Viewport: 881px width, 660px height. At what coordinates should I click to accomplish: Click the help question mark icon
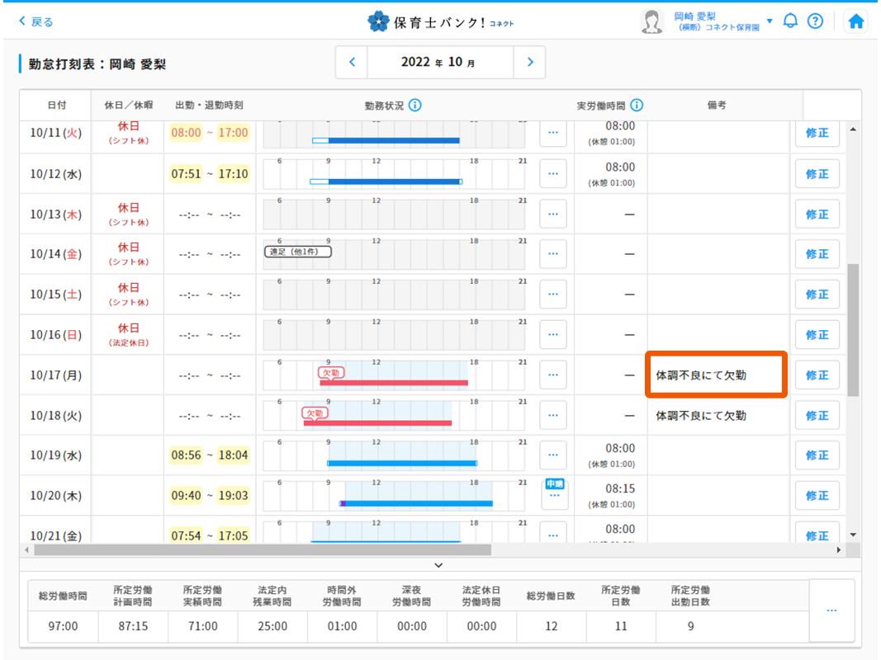(x=815, y=21)
